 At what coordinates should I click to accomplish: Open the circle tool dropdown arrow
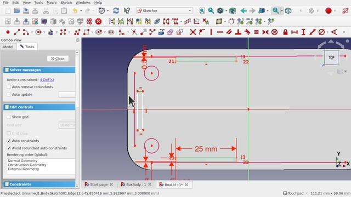[44, 32]
